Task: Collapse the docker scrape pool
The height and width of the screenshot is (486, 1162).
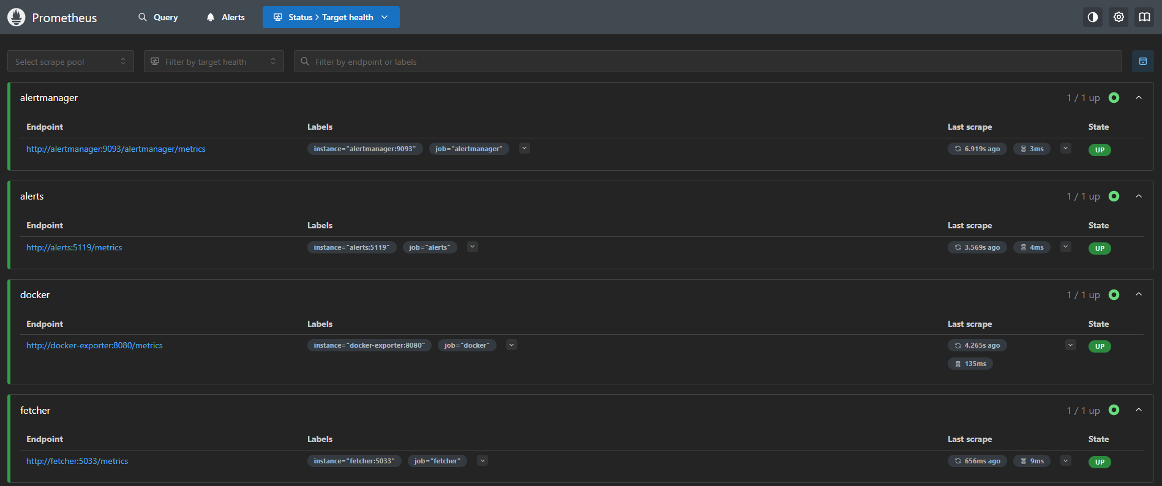Action: (1139, 295)
